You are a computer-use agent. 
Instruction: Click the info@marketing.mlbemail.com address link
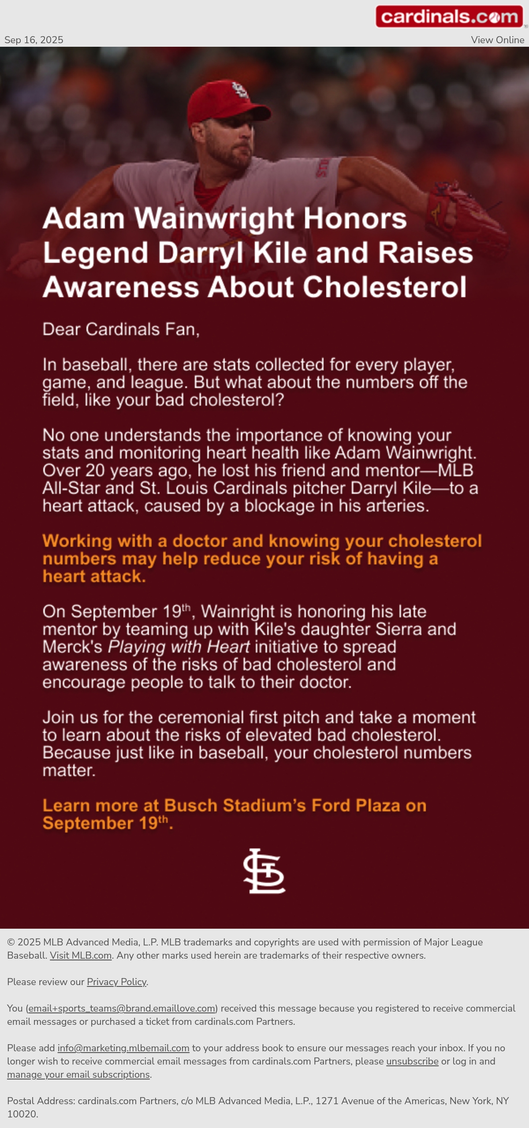[x=123, y=1048]
